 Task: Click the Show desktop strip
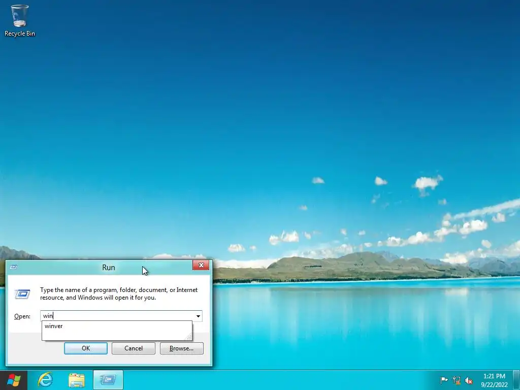pyautogui.click(x=516, y=380)
